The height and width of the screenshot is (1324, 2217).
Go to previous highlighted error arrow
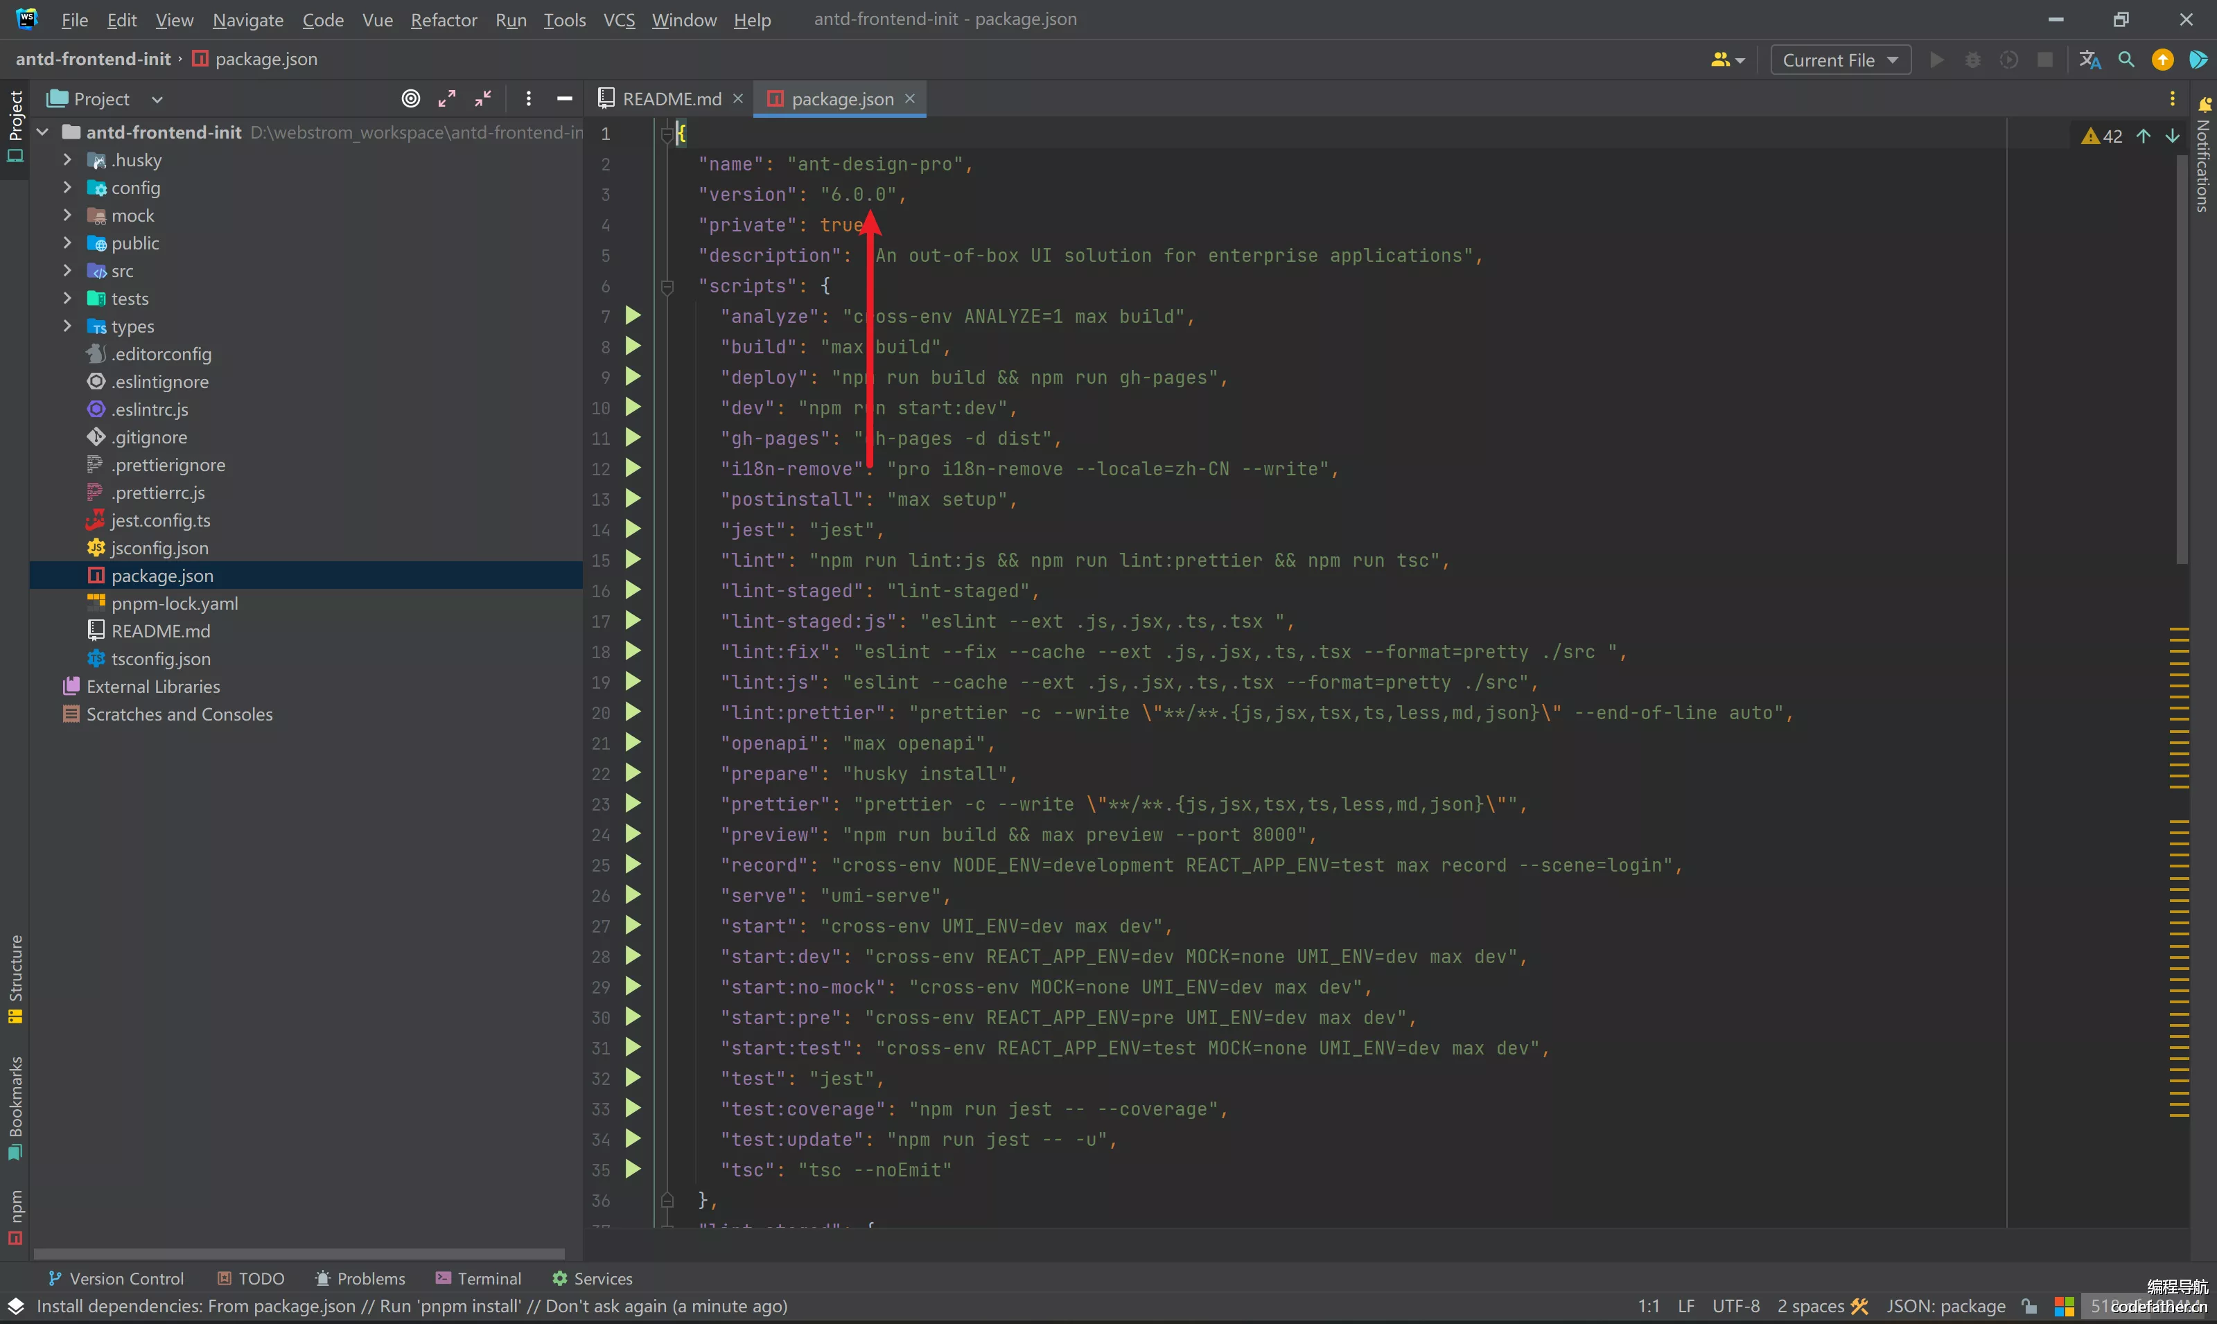[x=2143, y=136]
